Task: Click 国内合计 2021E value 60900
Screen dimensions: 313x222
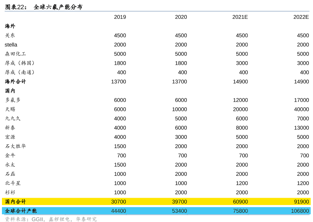Action: 240,202
